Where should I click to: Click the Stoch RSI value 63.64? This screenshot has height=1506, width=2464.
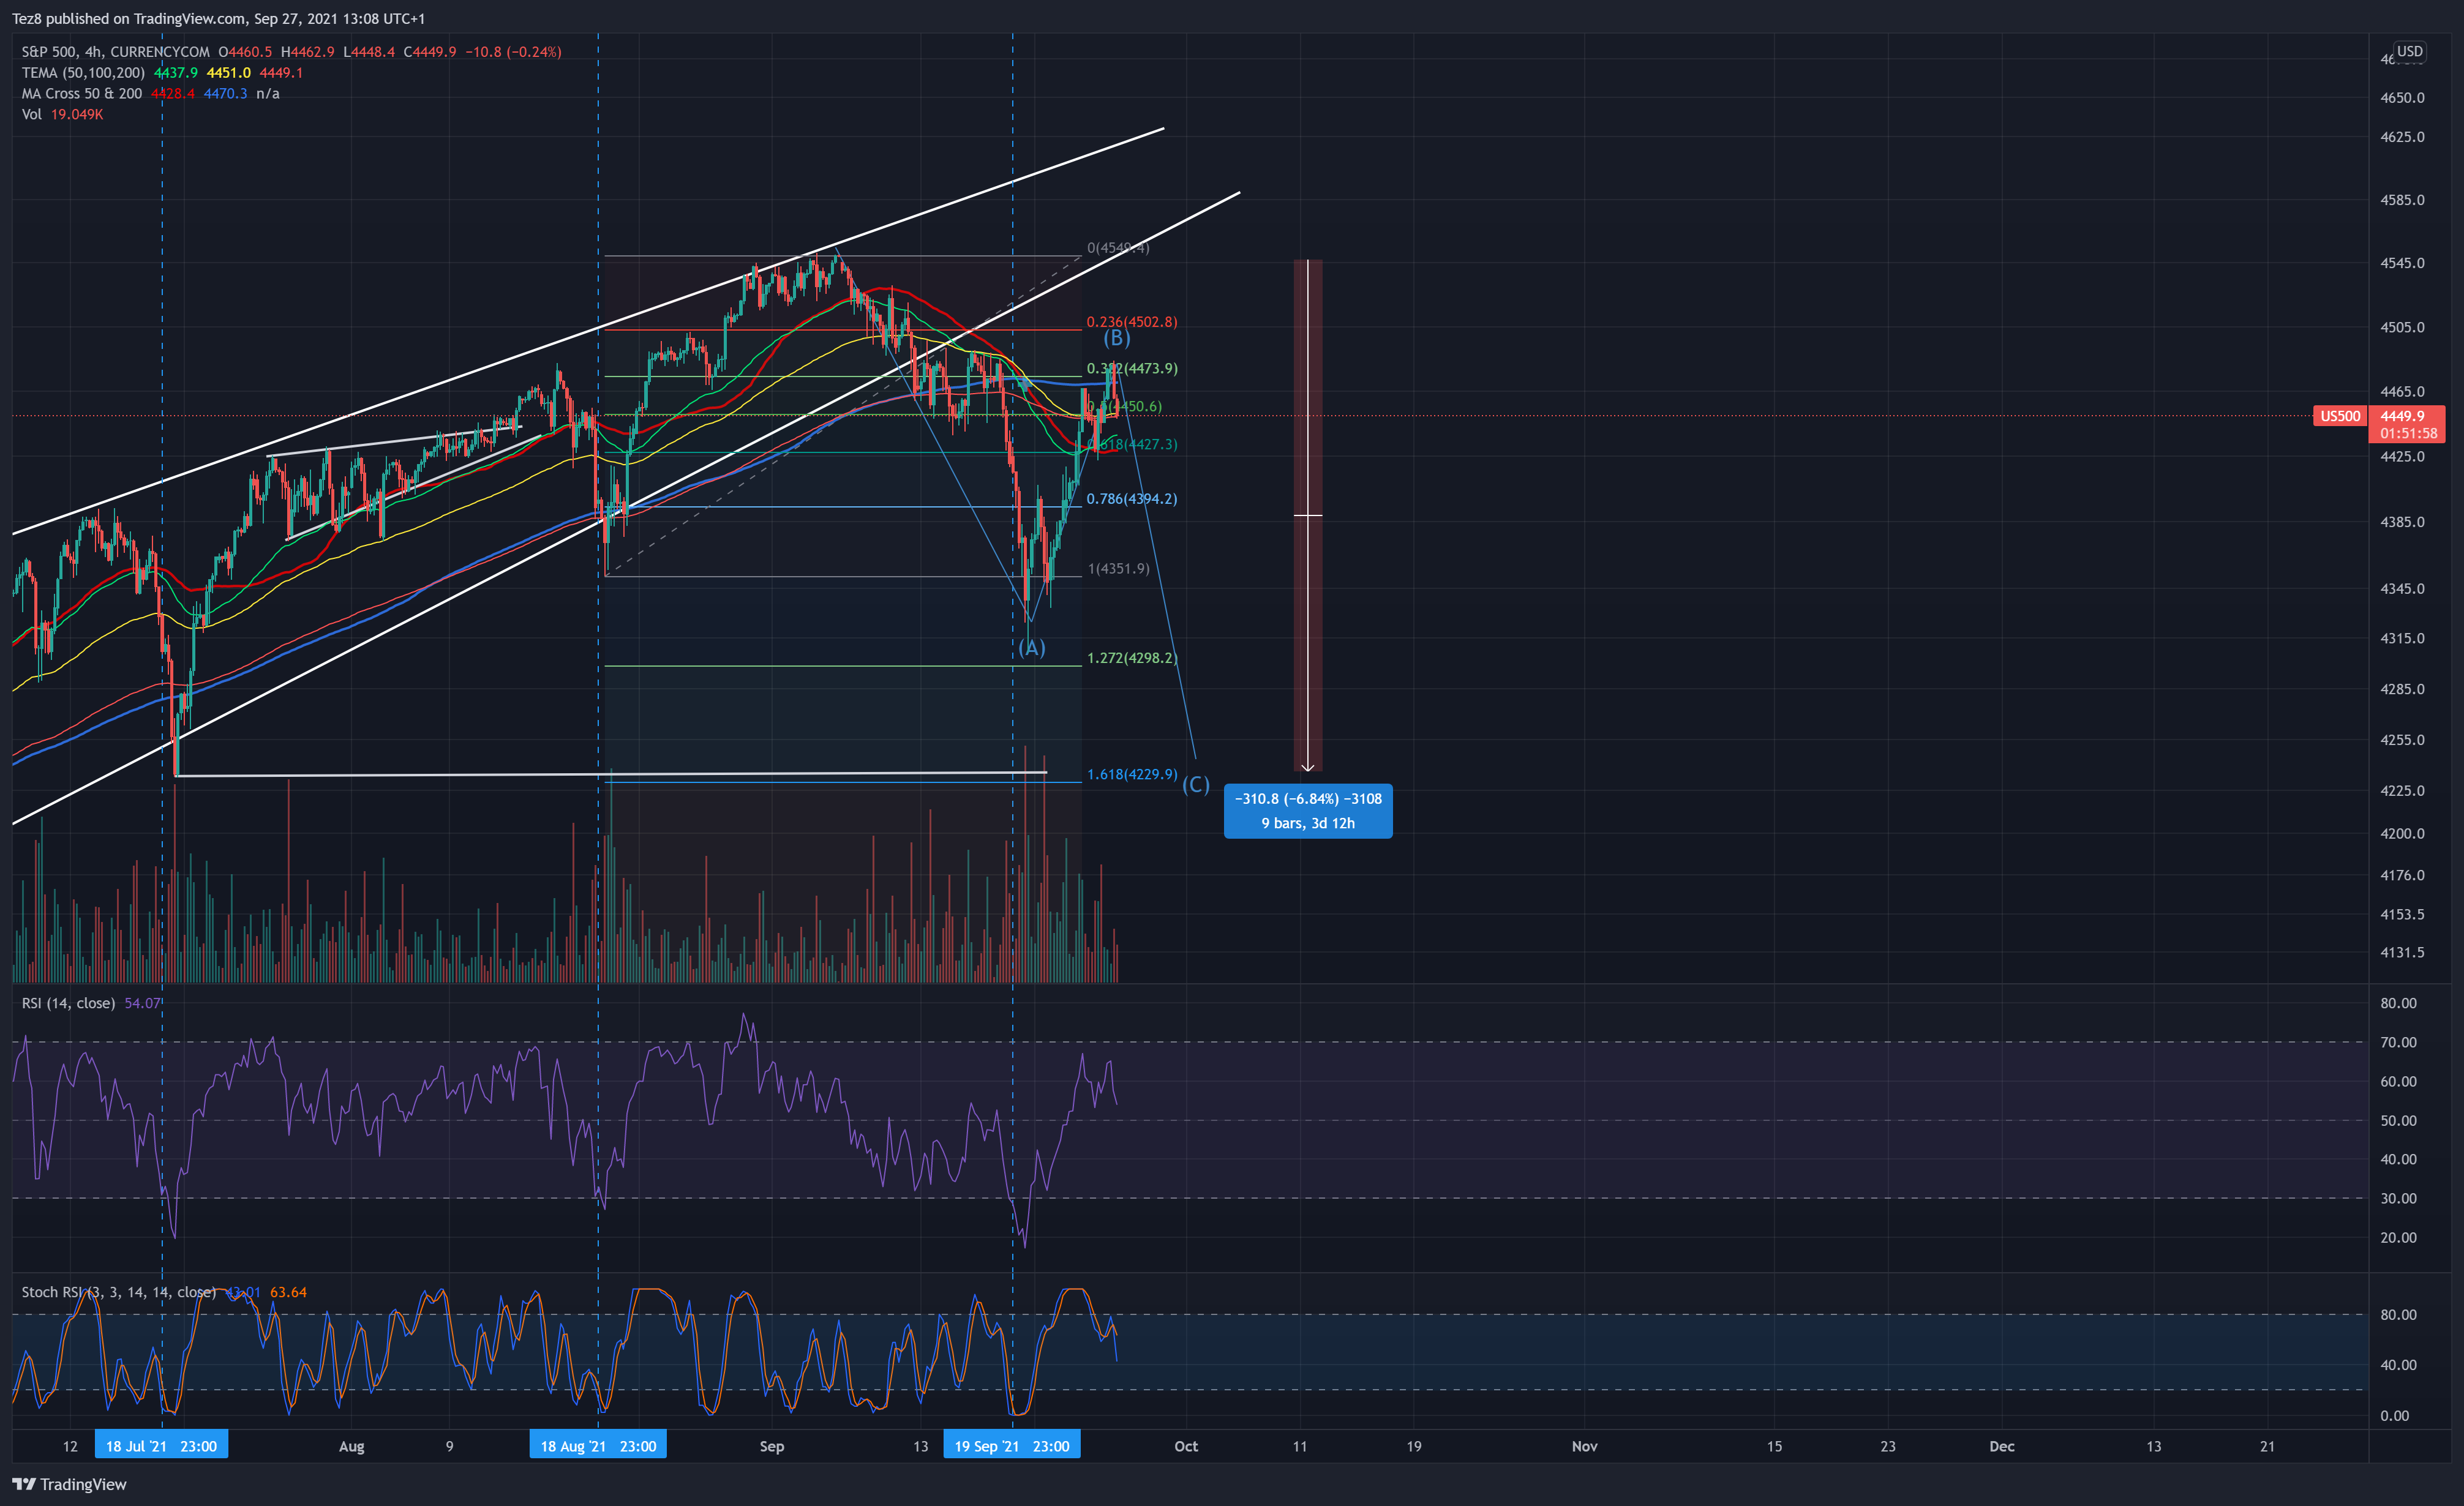pyautogui.click(x=288, y=1292)
